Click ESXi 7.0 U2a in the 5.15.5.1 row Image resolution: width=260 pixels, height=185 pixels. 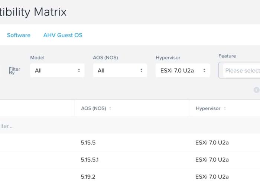point(212,159)
